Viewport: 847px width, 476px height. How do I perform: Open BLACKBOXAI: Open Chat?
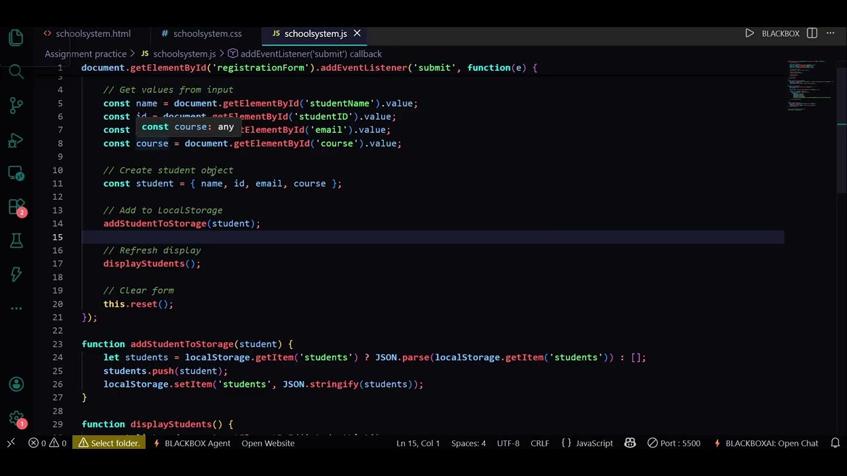coord(766,443)
